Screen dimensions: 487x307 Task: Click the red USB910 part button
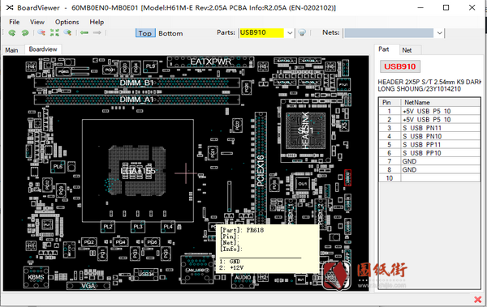[x=400, y=66]
